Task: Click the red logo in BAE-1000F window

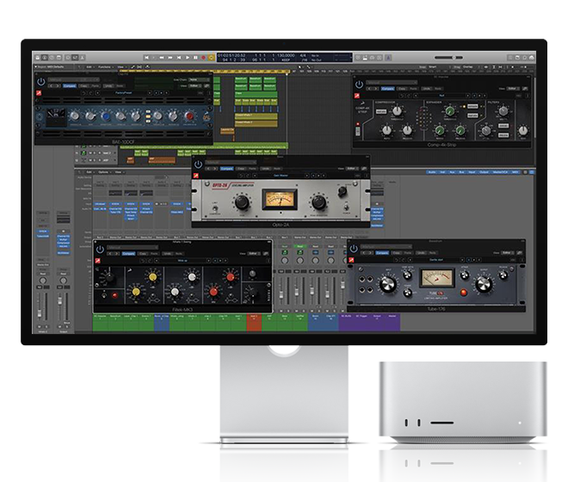Action: click(x=39, y=93)
